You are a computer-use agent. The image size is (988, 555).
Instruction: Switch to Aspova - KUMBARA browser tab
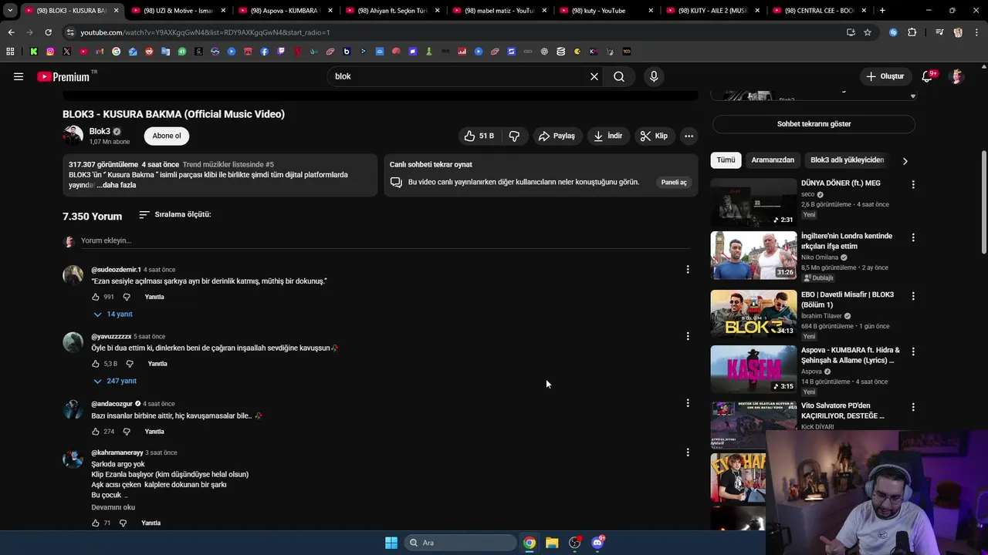pos(285,11)
